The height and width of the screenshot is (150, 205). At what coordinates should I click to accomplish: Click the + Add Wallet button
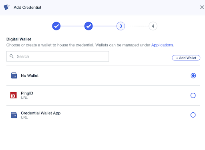[x=186, y=58]
